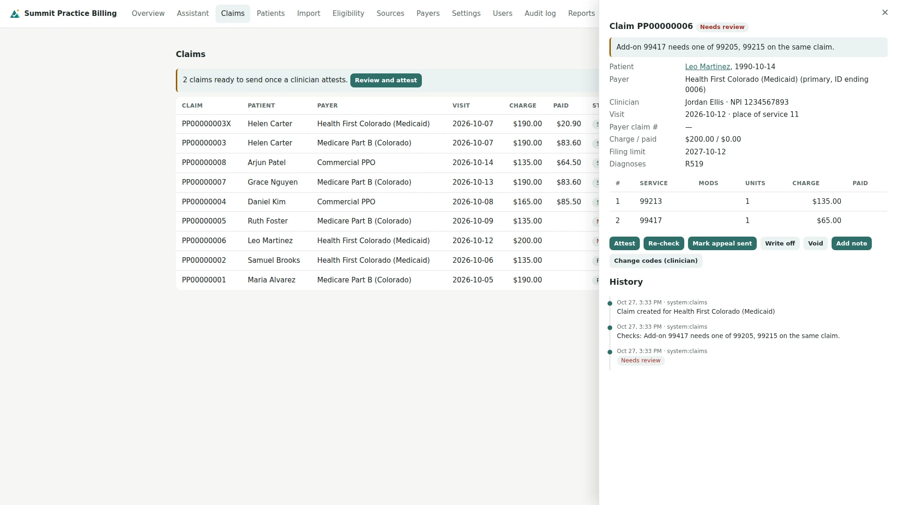
Task: Select the Claims tab
Action: [x=232, y=14]
